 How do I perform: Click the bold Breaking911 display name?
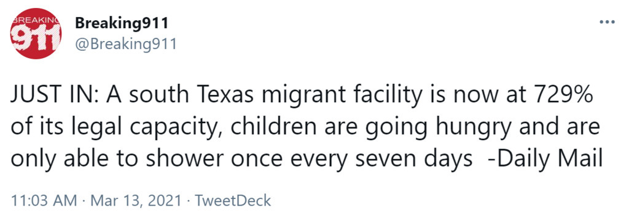point(122,24)
